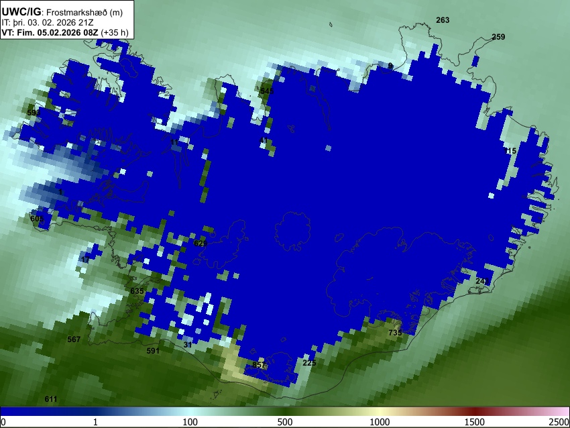This screenshot has height=428, width=570.
Task: Click the station value 11 on the map
Action: pyautogui.click(x=174, y=142)
